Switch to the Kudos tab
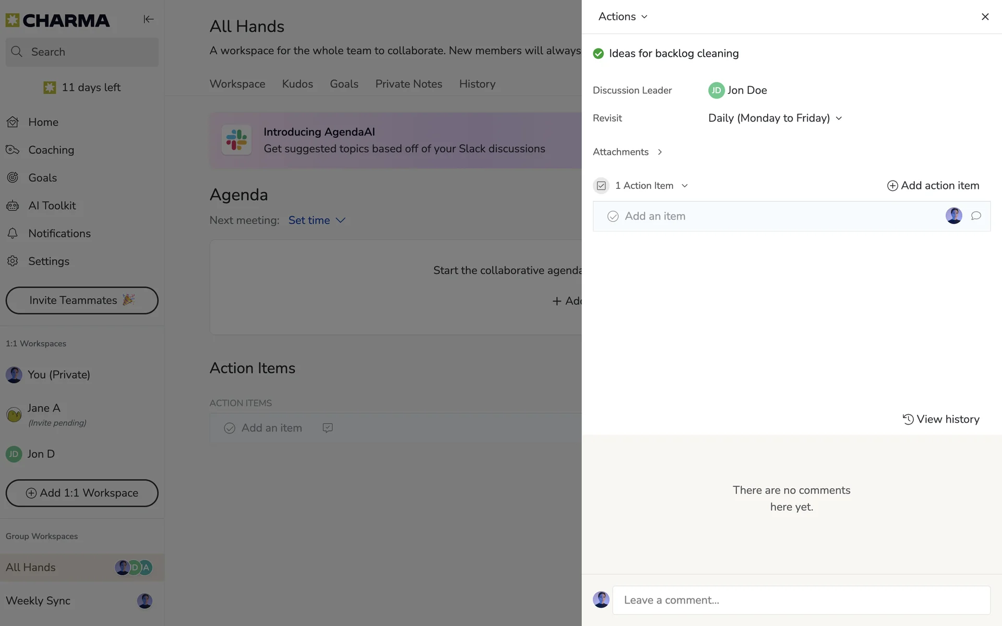This screenshot has width=1002, height=626. [x=297, y=84]
